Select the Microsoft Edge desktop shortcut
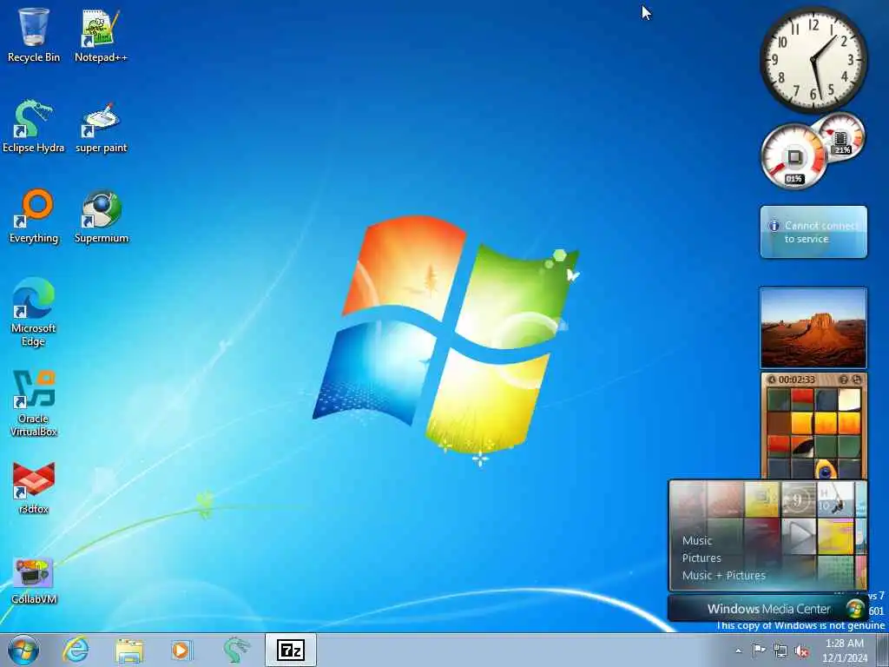 coord(34,312)
